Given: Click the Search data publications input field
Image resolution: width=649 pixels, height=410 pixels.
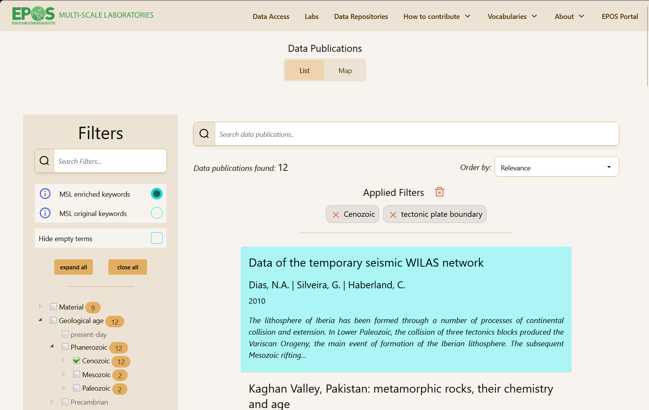Looking at the screenshot, I should tap(417, 134).
